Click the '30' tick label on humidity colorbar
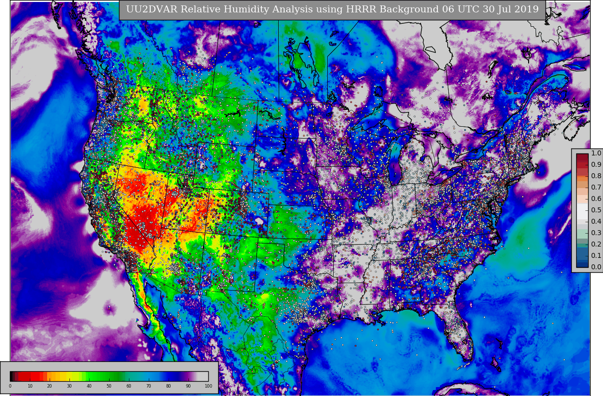The width and height of the screenshot is (603, 396). (69, 386)
